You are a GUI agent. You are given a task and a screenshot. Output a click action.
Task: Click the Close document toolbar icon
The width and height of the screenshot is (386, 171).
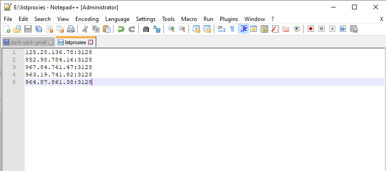tap(49, 29)
